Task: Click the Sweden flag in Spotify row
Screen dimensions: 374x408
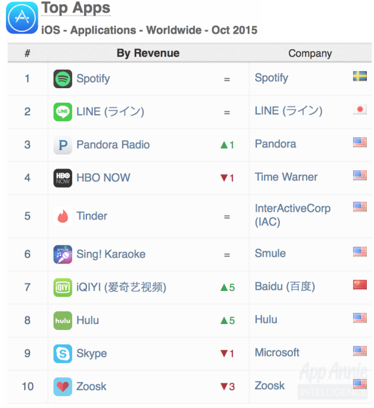Action: tap(360, 76)
